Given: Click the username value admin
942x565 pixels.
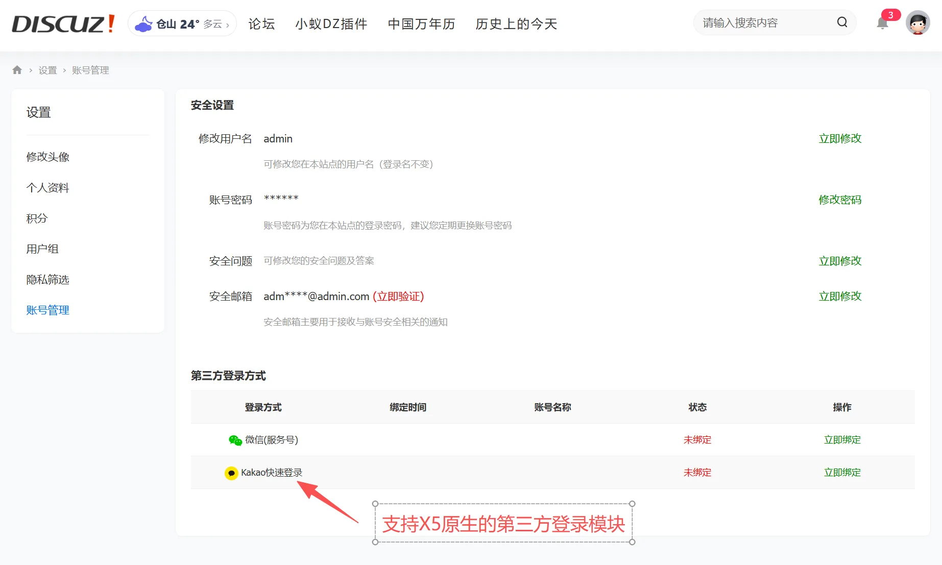Looking at the screenshot, I should point(278,138).
